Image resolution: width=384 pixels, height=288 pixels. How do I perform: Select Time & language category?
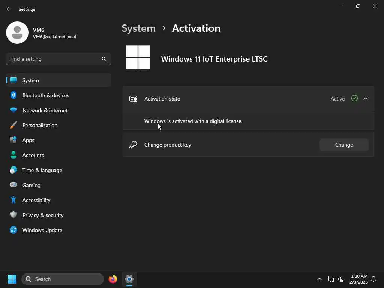click(58, 170)
